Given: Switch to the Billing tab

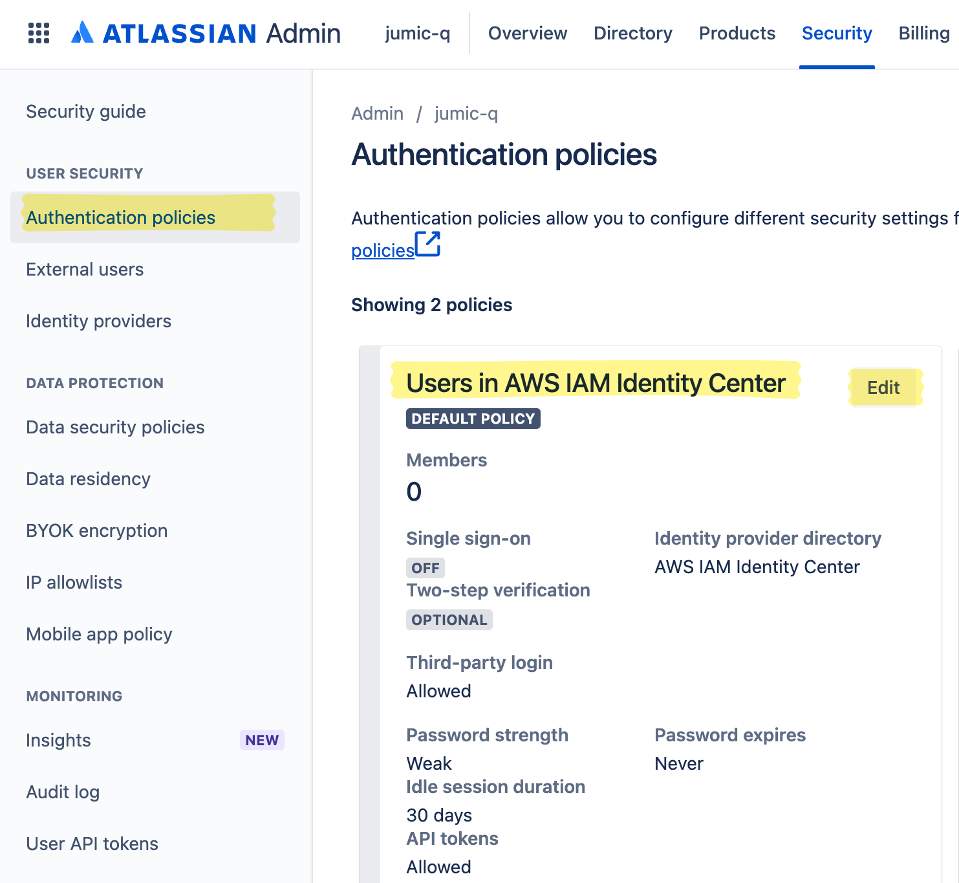Looking at the screenshot, I should click(x=923, y=33).
